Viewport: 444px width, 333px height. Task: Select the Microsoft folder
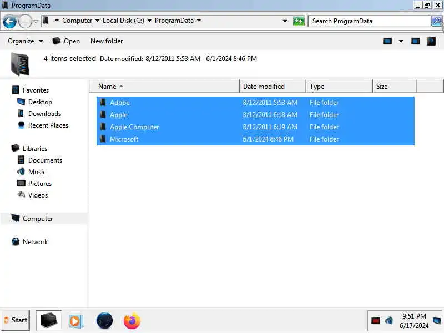255,139
